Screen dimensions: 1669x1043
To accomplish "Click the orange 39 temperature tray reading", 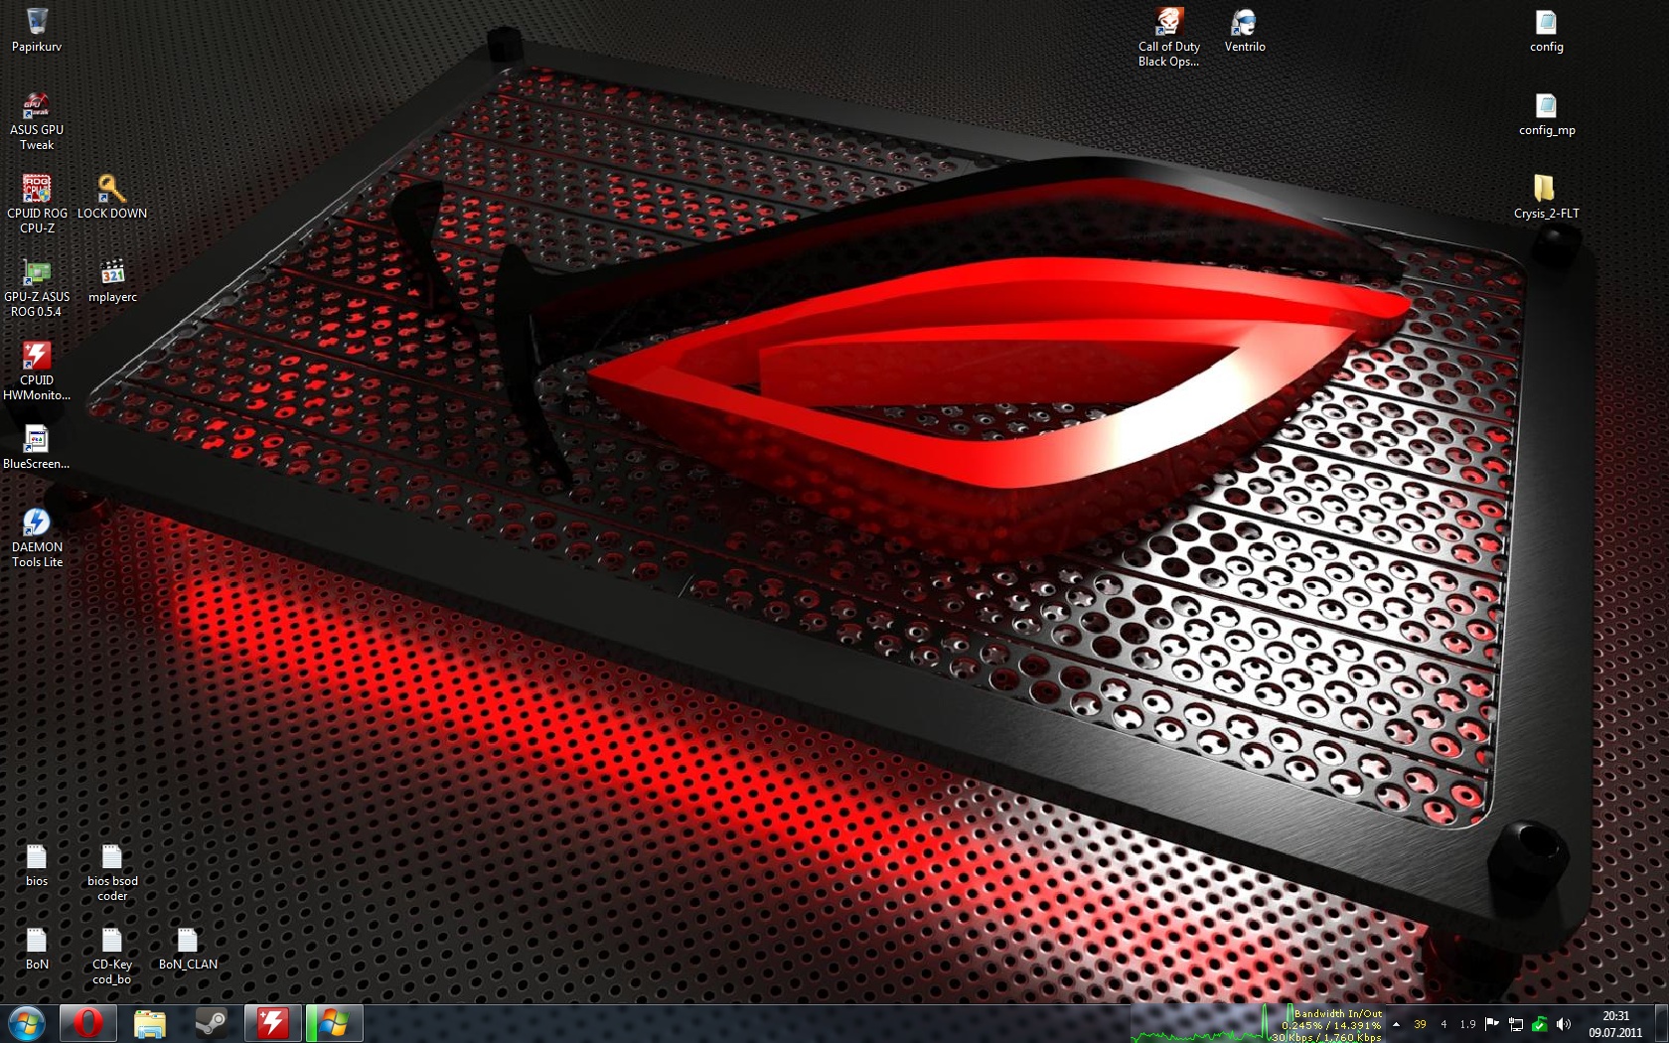I will [x=1421, y=1024].
